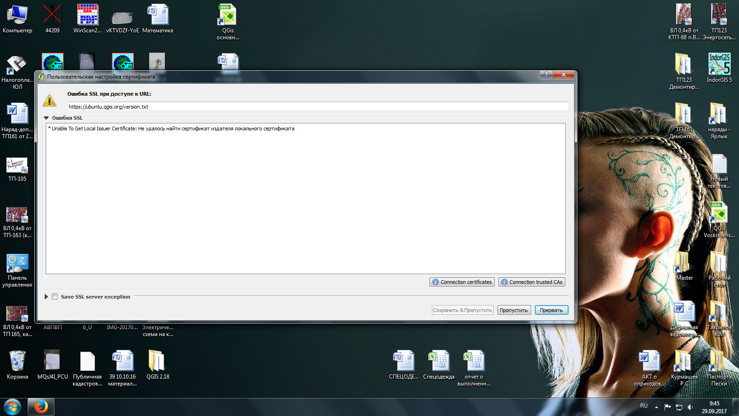Select the ВЛ 0,4кВ от ТП 165 icon

(18, 321)
